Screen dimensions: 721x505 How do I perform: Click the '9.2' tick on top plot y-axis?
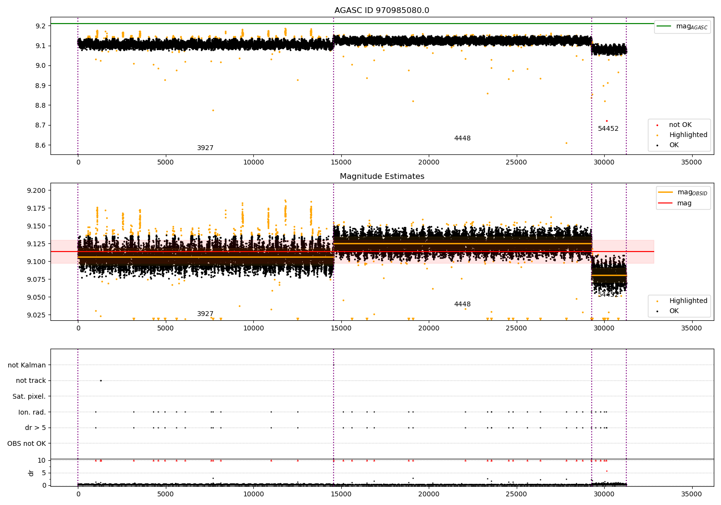41,26
